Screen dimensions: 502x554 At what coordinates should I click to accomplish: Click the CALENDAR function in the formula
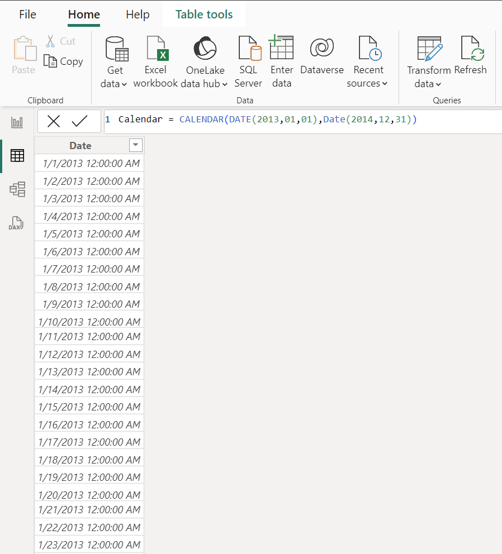tap(201, 120)
